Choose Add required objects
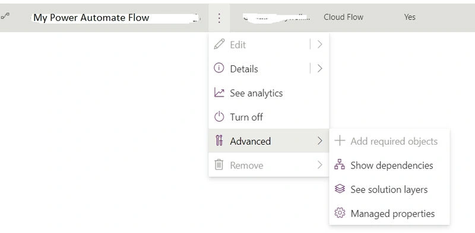This screenshot has height=233, width=475. [x=389, y=141]
